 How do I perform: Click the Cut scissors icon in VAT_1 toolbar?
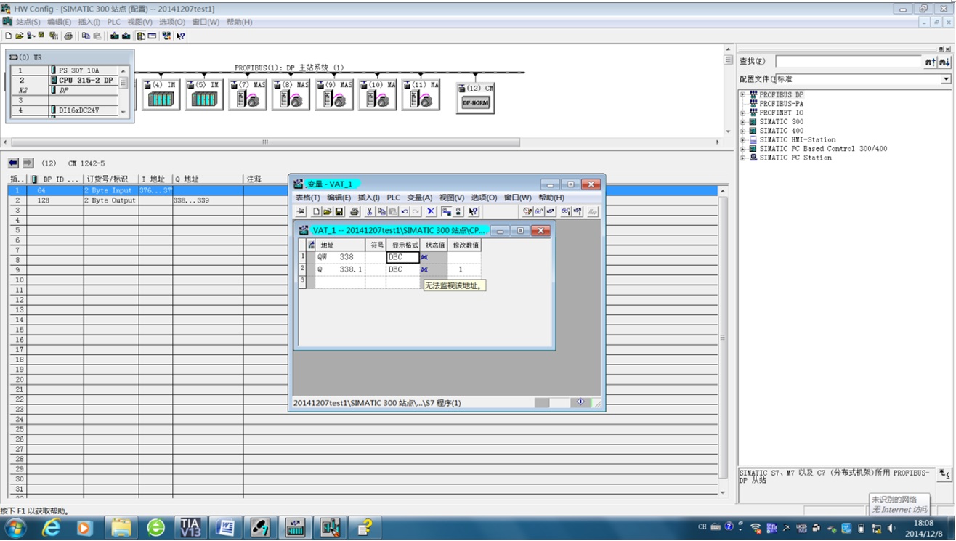[370, 211]
